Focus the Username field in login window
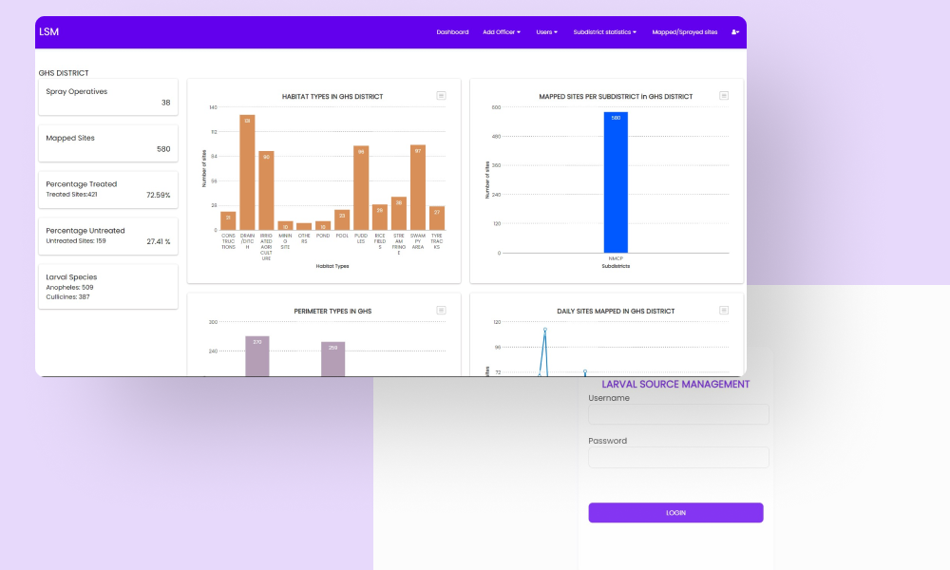Screen dimensions: 950x570 click(x=678, y=414)
